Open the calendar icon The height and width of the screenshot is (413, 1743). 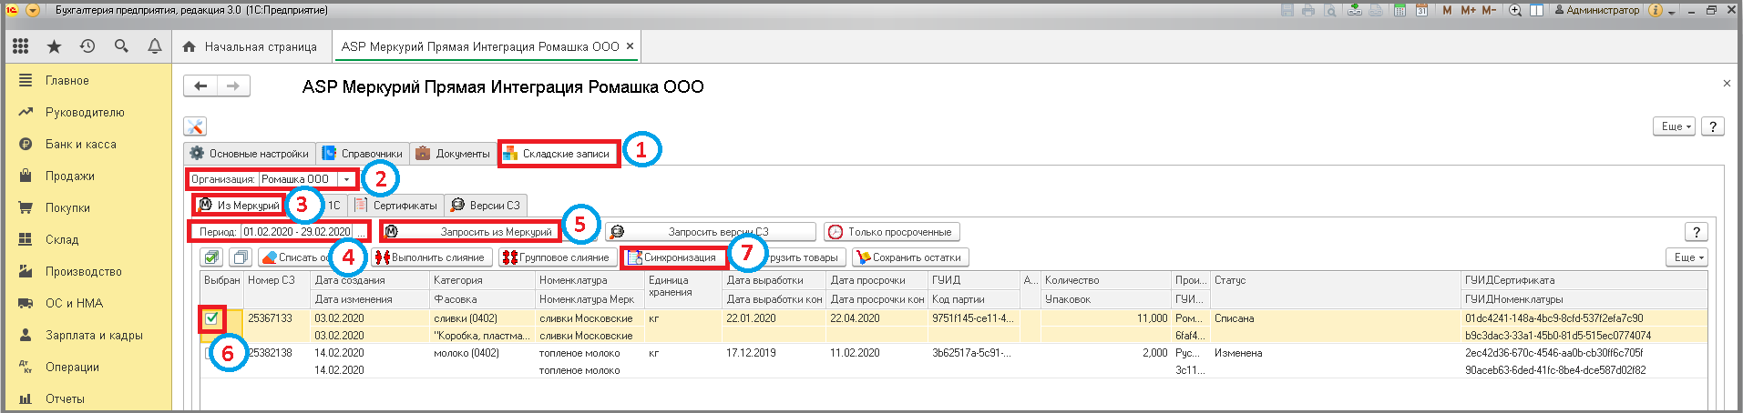1420,11
